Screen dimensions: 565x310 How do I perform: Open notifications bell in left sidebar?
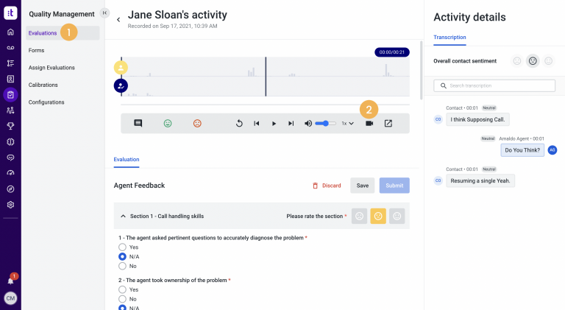[10, 281]
